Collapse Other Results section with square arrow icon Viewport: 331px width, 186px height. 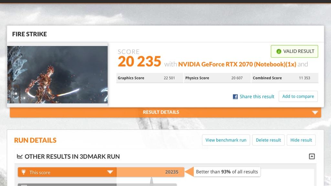[x=312, y=157]
